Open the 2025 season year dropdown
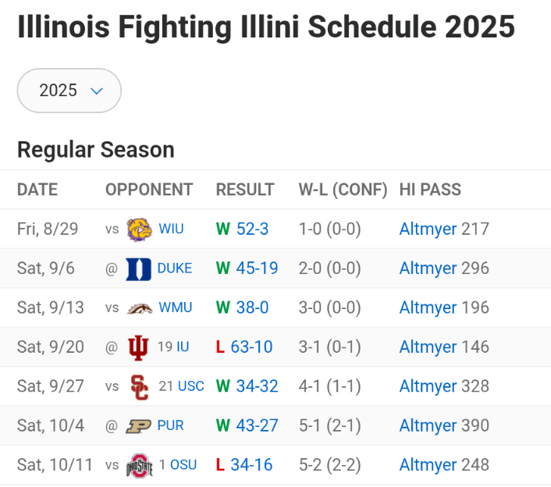This screenshot has width=551, height=487. (x=69, y=91)
